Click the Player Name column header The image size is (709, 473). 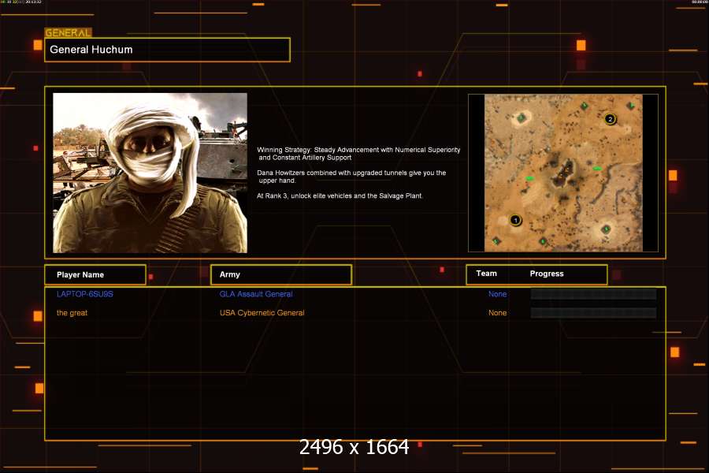tap(95, 274)
